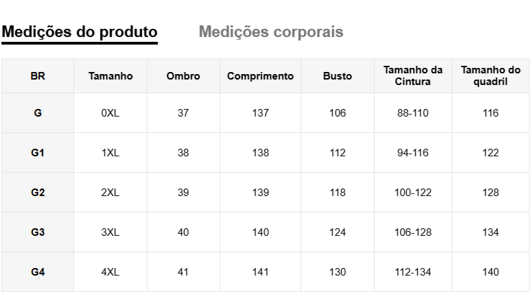Click the Busto column header

pos(337,76)
